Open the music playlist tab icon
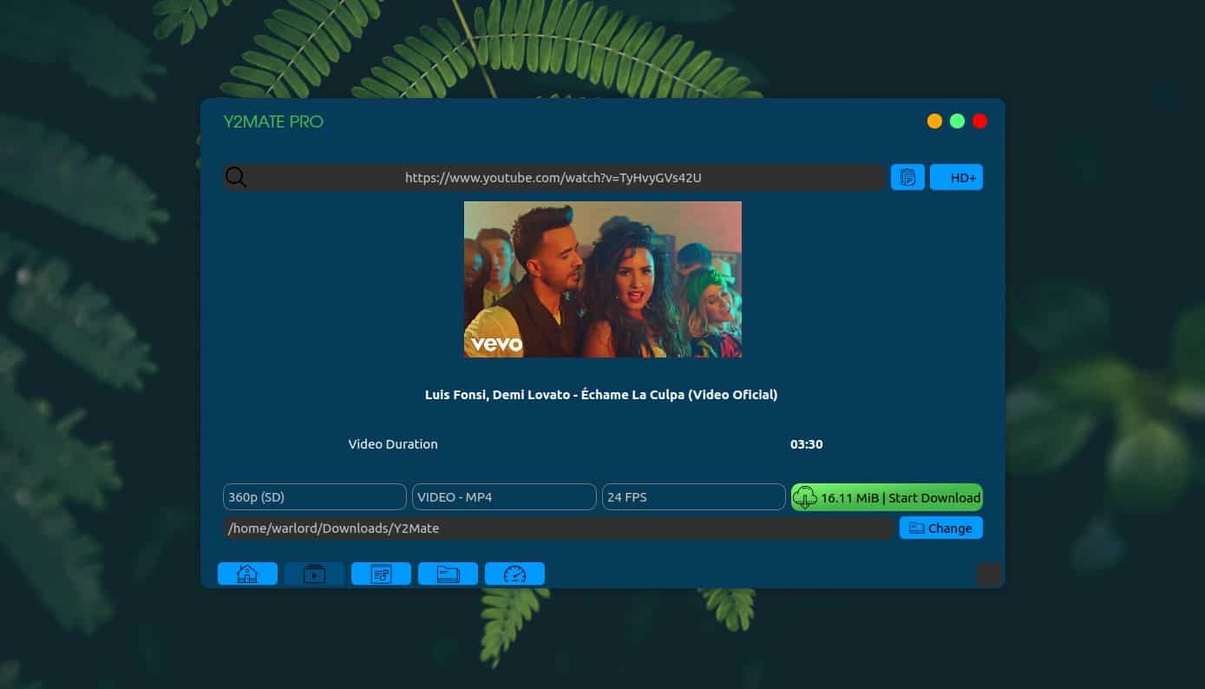1205x689 pixels. 381,574
